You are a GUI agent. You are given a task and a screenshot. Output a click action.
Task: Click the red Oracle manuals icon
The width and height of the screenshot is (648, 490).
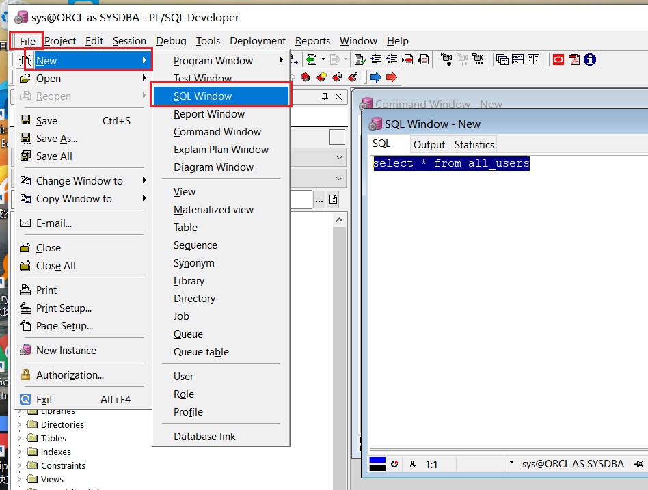pyautogui.click(x=558, y=59)
